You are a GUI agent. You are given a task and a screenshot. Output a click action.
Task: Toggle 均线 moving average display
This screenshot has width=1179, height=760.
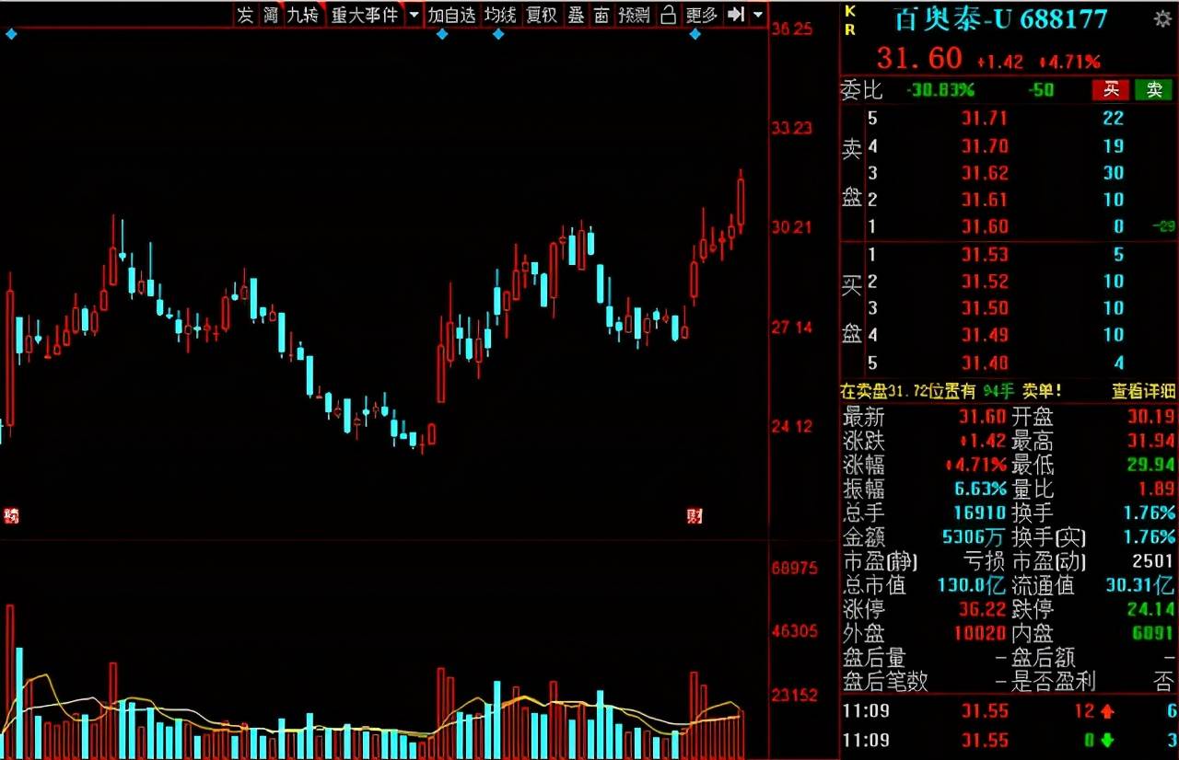pos(500,15)
